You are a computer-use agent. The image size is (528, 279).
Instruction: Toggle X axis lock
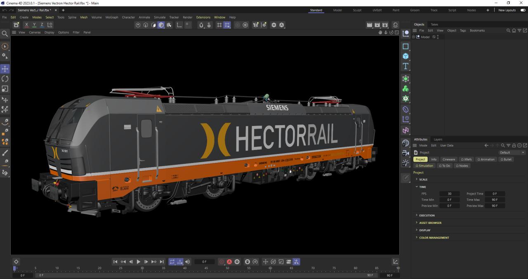(x=27, y=25)
